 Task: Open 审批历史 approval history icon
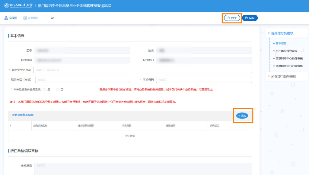(25, 18)
